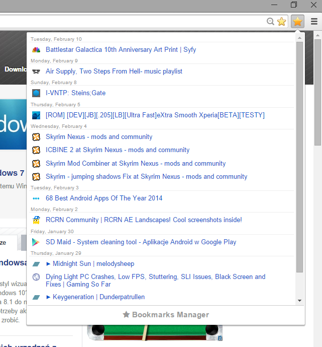Click the billiards table image on the page

pyautogui.click(x=155, y=333)
